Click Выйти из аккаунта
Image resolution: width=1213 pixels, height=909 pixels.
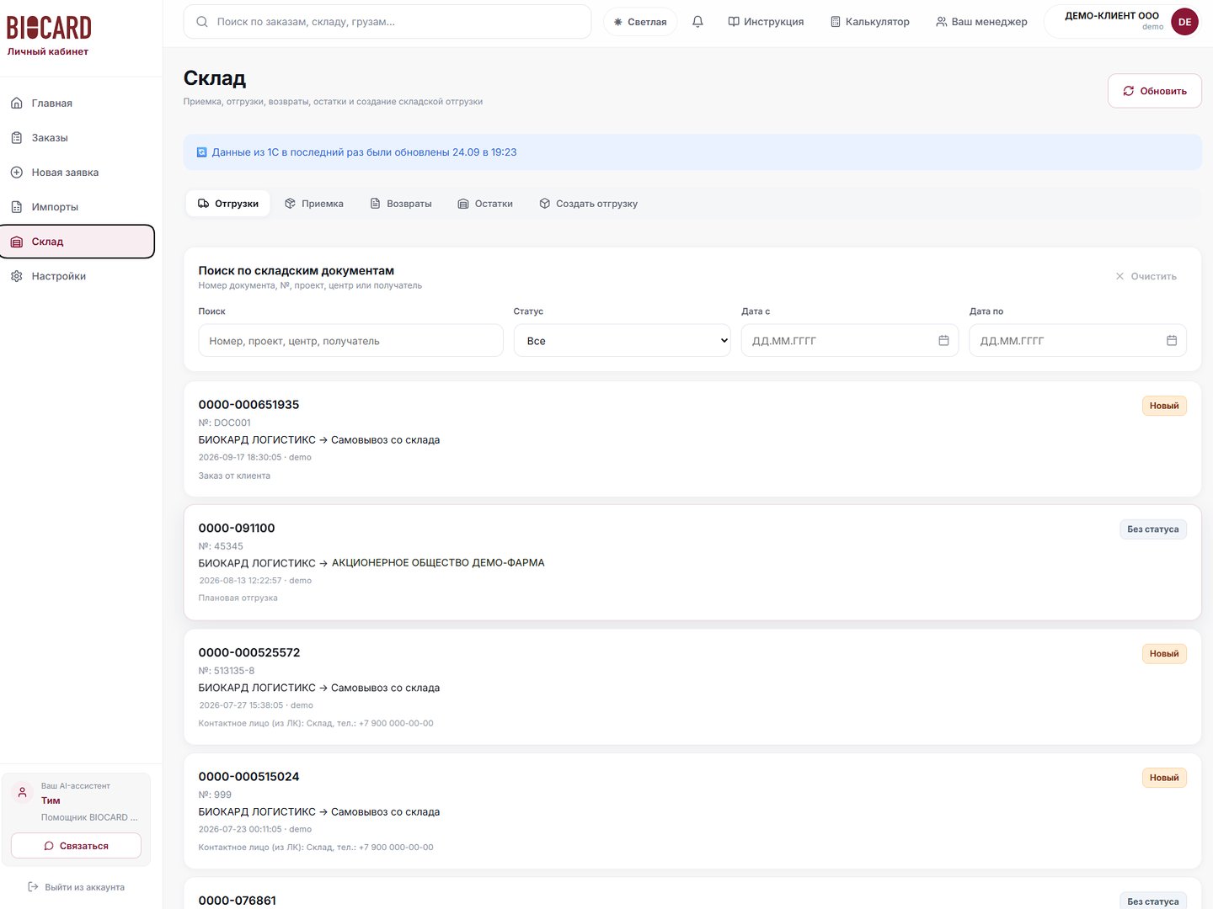(x=76, y=887)
